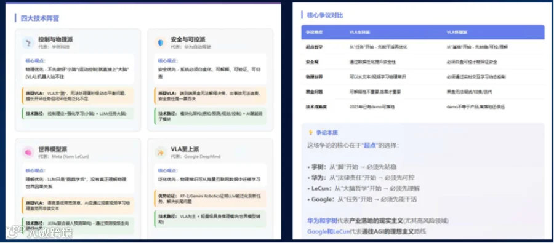Click 核心观点 label in VLA至上派 card
Viewport: 554px width, 243px height.
[x=168, y=170]
